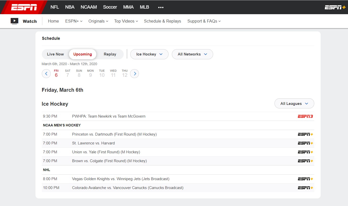Viewport: 348px width, 206px height.
Task: Open the NBA section
Action: click(x=70, y=7)
